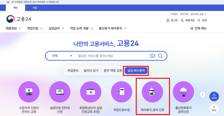Open the 고객센터 link
The image size is (224, 116).
pyautogui.click(x=174, y=14)
